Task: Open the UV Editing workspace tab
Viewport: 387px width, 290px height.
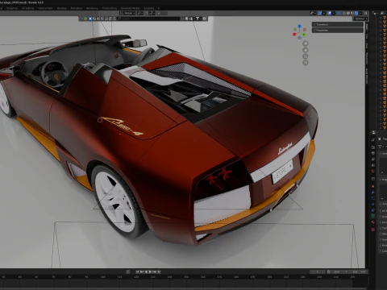Action: click(27, 8)
